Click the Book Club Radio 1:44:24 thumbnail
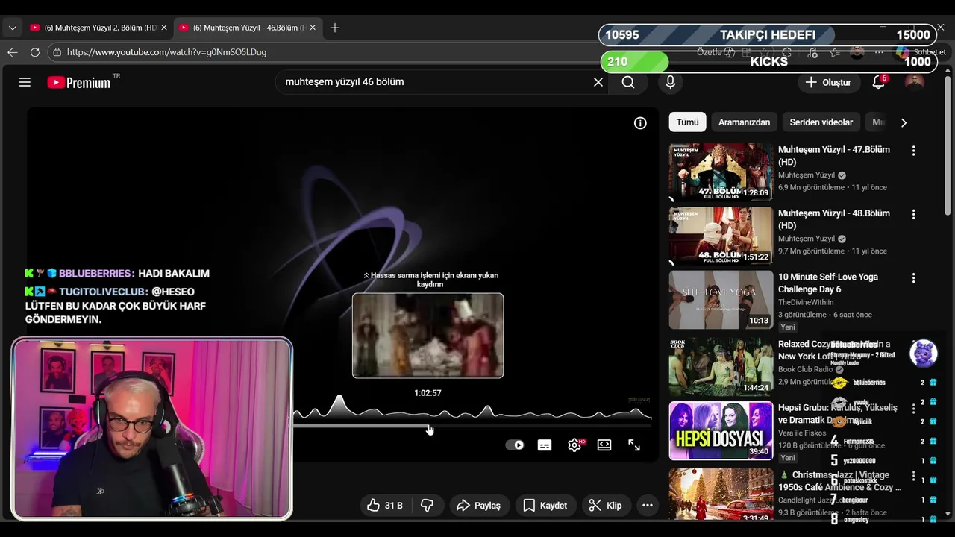The width and height of the screenshot is (955, 537). coord(721,365)
